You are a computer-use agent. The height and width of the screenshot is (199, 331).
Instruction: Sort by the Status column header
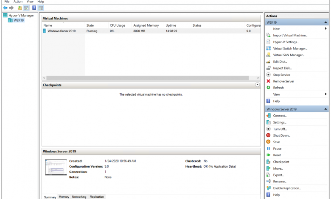coord(218,25)
